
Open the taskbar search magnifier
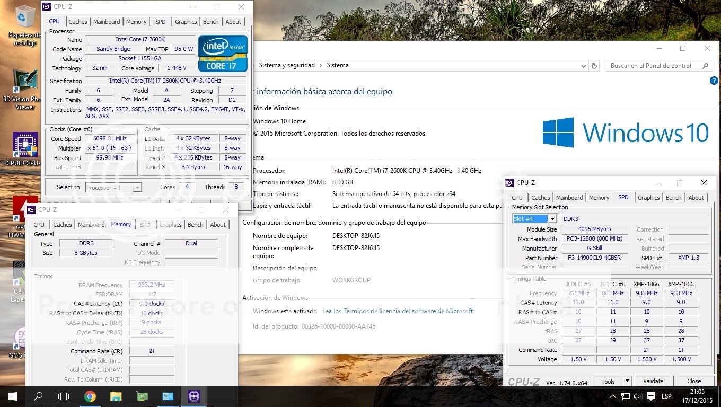[38, 396]
